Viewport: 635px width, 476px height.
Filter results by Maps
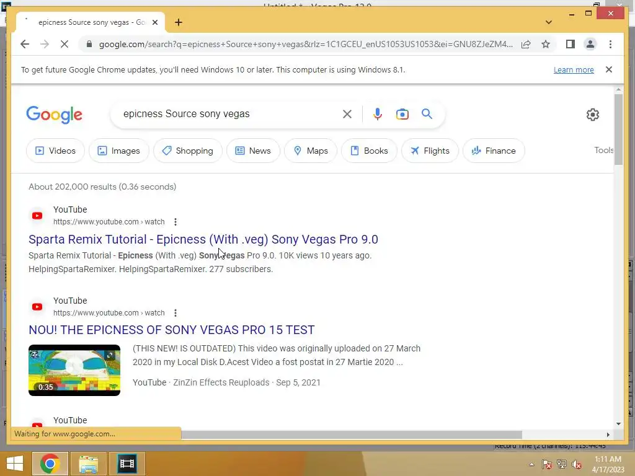[311, 151]
